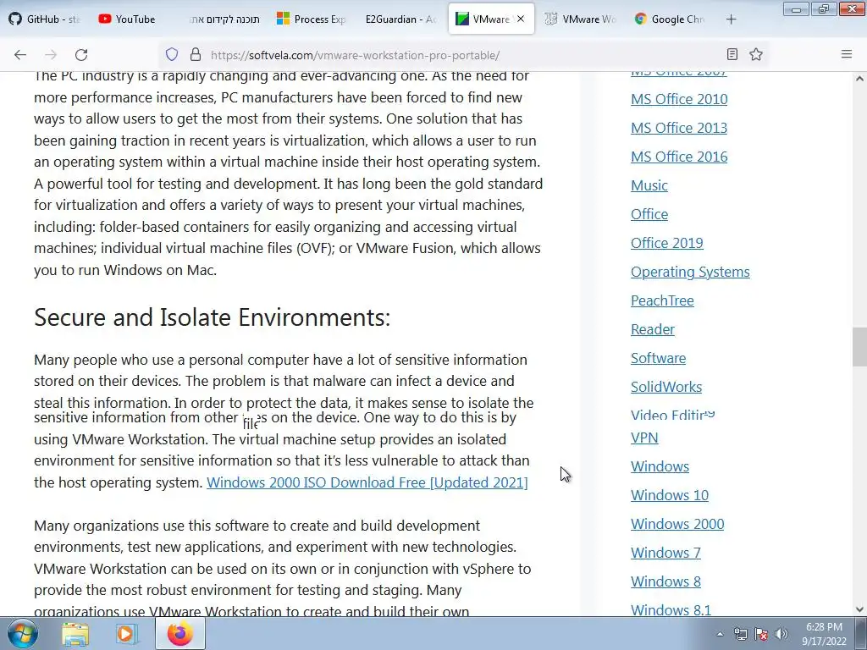Close the VMware active tab
This screenshot has height=650, width=867.
point(521,19)
